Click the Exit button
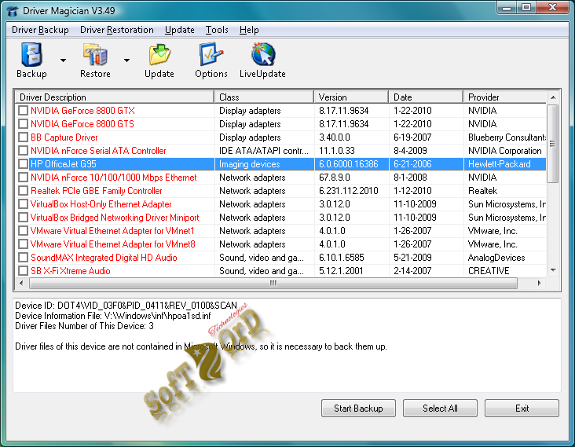 pos(522,409)
